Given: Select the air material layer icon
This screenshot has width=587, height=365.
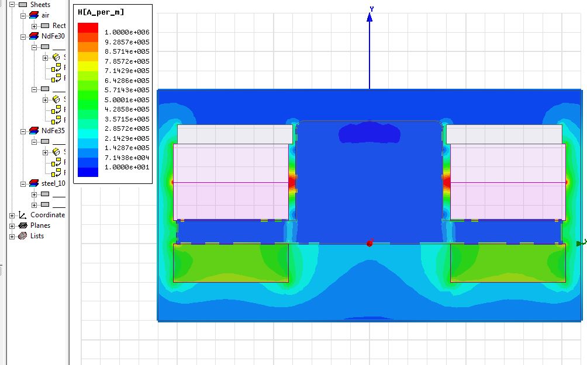Looking at the screenshot, I should [x=34, y=15].
